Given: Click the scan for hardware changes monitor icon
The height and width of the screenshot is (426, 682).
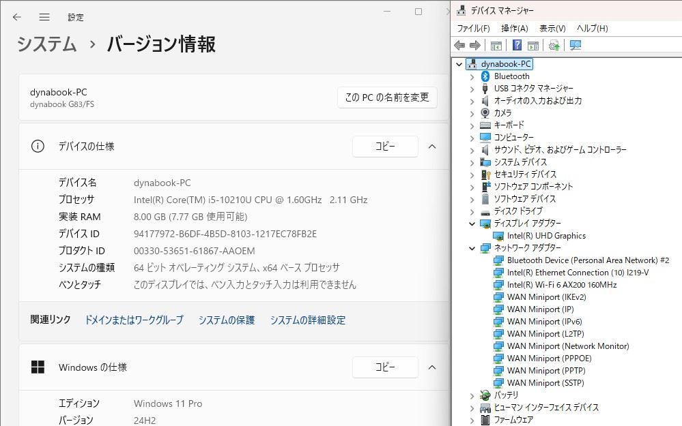Looking at the screenshot, I should tap(575, 45).
